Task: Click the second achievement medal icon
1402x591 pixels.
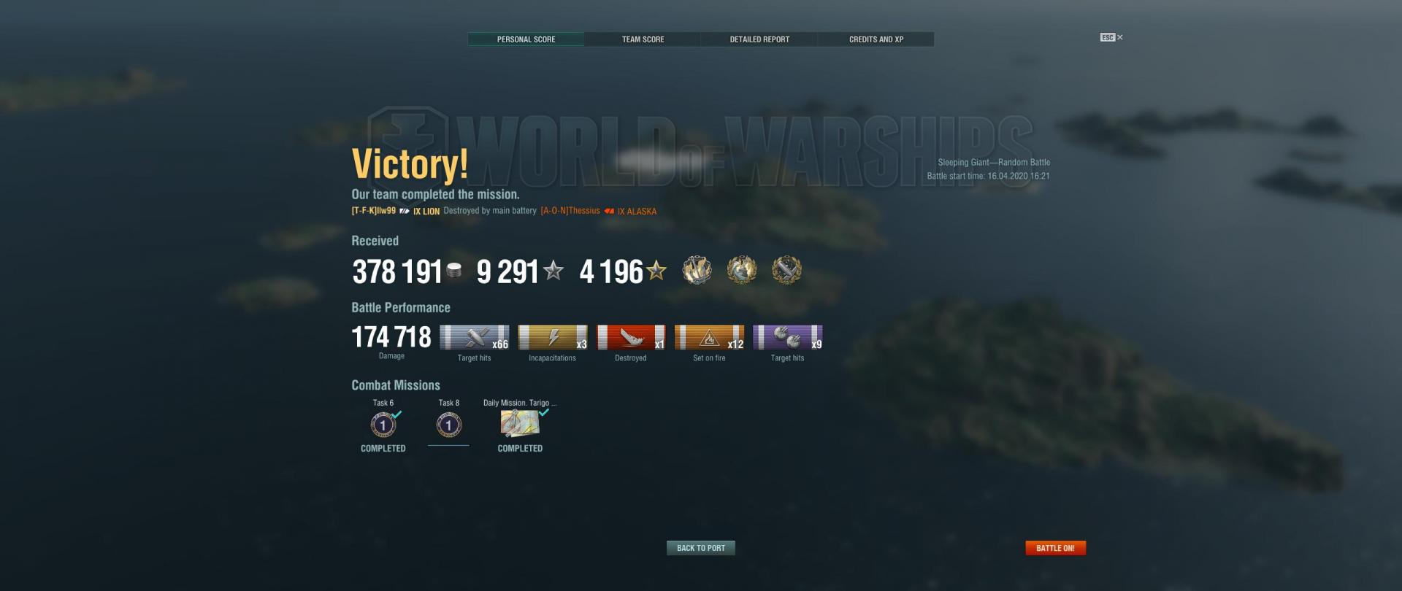Action: (x=742, y=270)
